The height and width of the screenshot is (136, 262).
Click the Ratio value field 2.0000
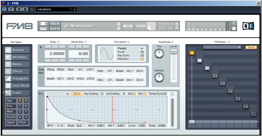pyautogui.click(x=55, y=54)
